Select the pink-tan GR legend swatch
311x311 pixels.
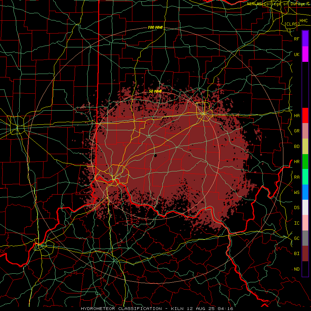pos(305,131)
